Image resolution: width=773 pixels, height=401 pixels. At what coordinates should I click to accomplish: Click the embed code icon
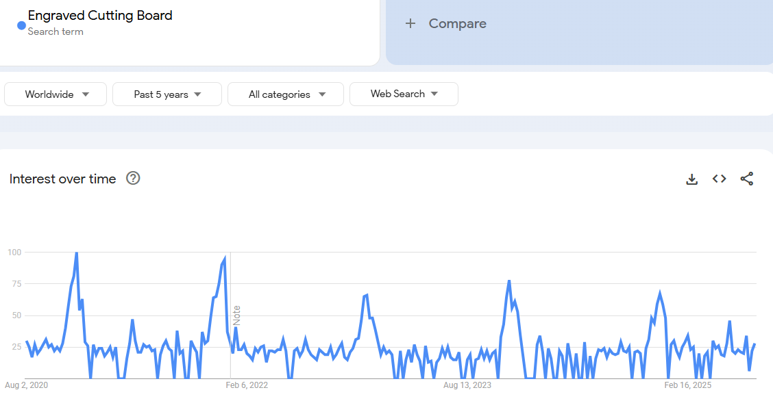(x=719, y=179)
